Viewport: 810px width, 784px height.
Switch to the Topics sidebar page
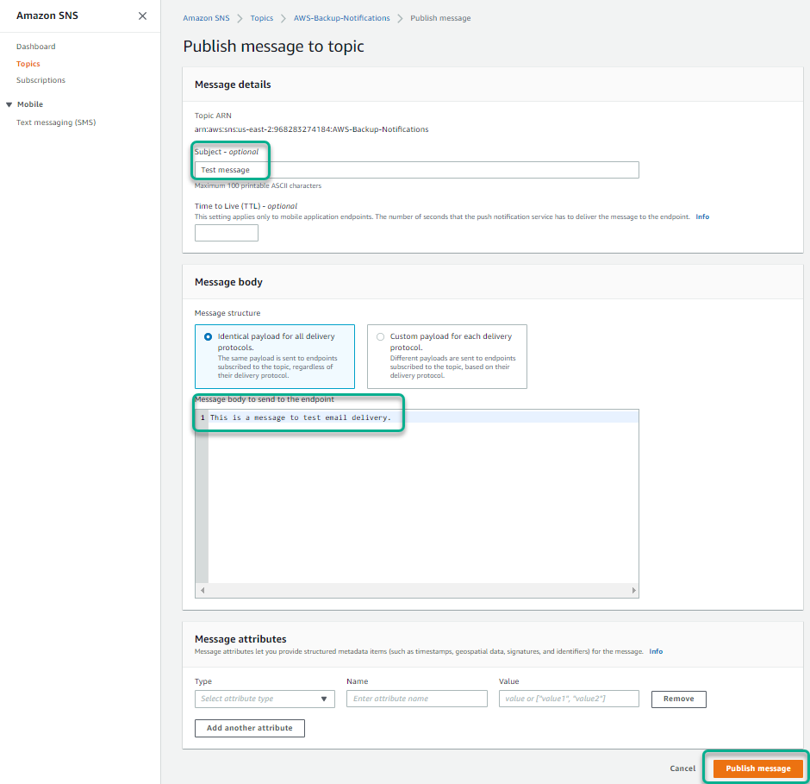click(x=28, y=63)
